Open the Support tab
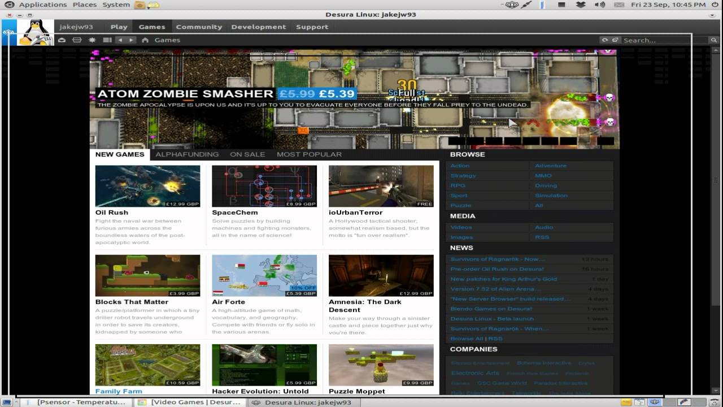The width and height of the screenshot is (723, 407). 312,27
